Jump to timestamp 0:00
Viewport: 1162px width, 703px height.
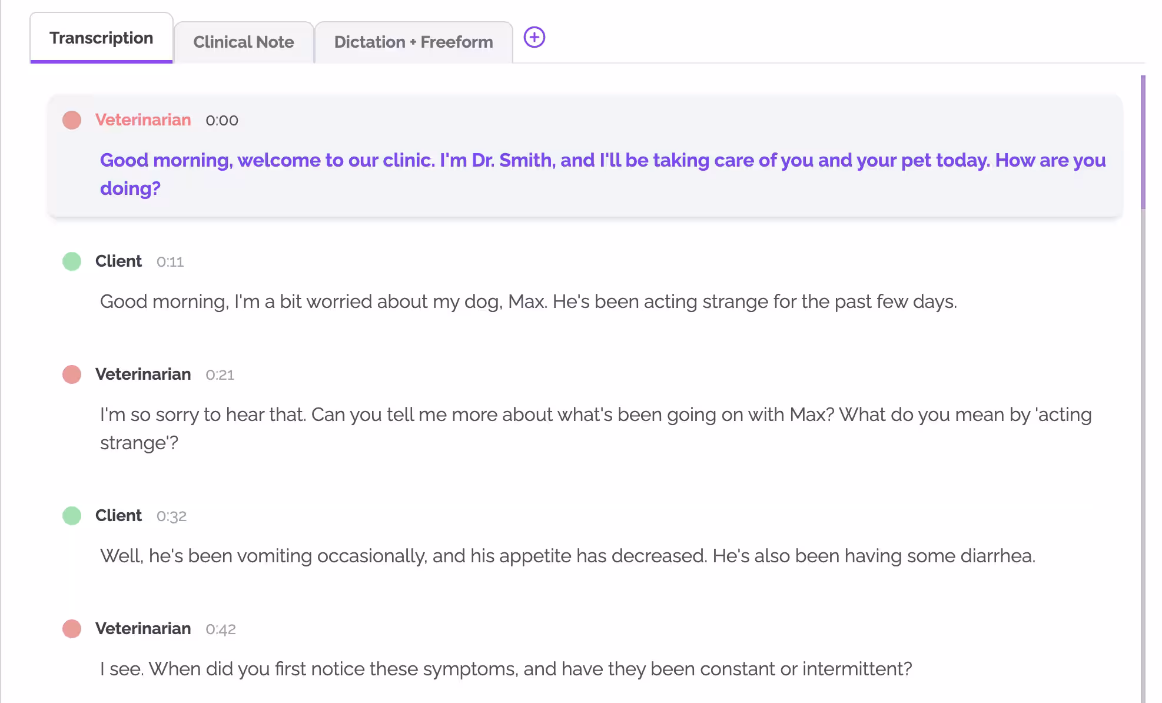pos(222,120)
